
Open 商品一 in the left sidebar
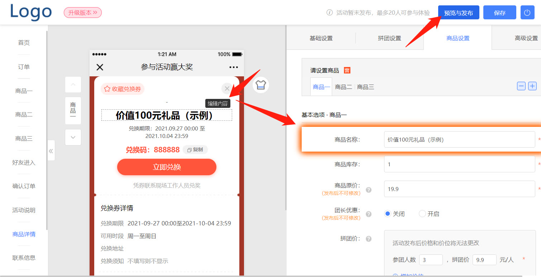pos(24,91)
